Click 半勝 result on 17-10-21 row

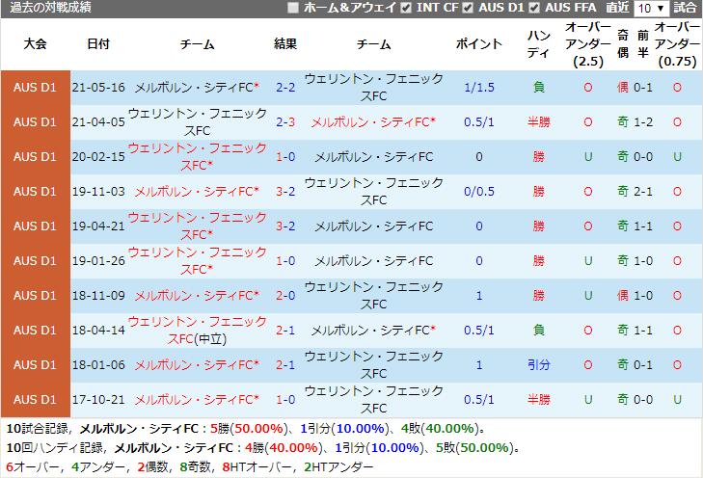pyautogui.click(x=538, y=400)
